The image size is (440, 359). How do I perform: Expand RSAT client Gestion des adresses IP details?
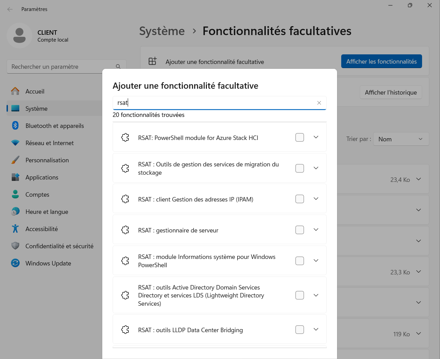pyautogui.click(x=316, y=199)
